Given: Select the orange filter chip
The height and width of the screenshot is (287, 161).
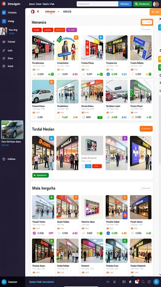Looking at the screenshot, I should (x=60, y=30).
